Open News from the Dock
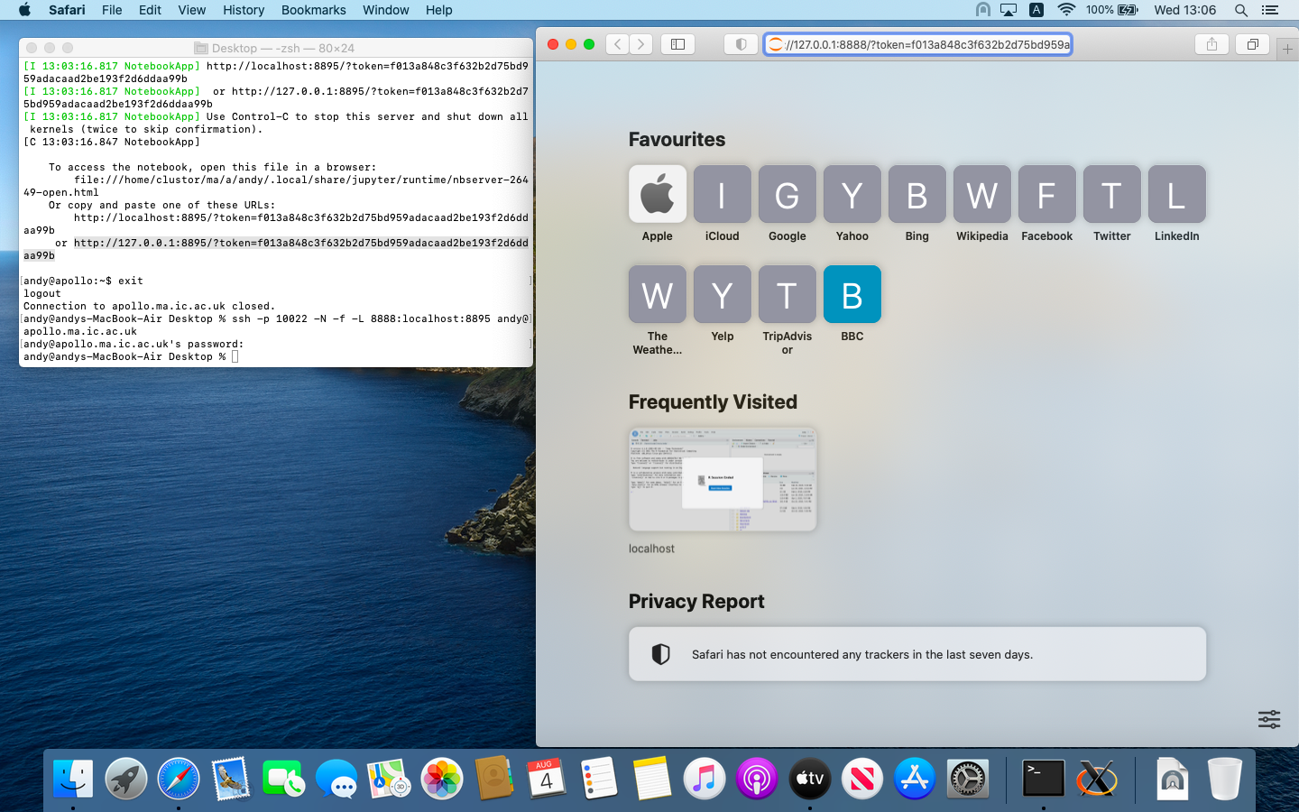 click(862, 779)
